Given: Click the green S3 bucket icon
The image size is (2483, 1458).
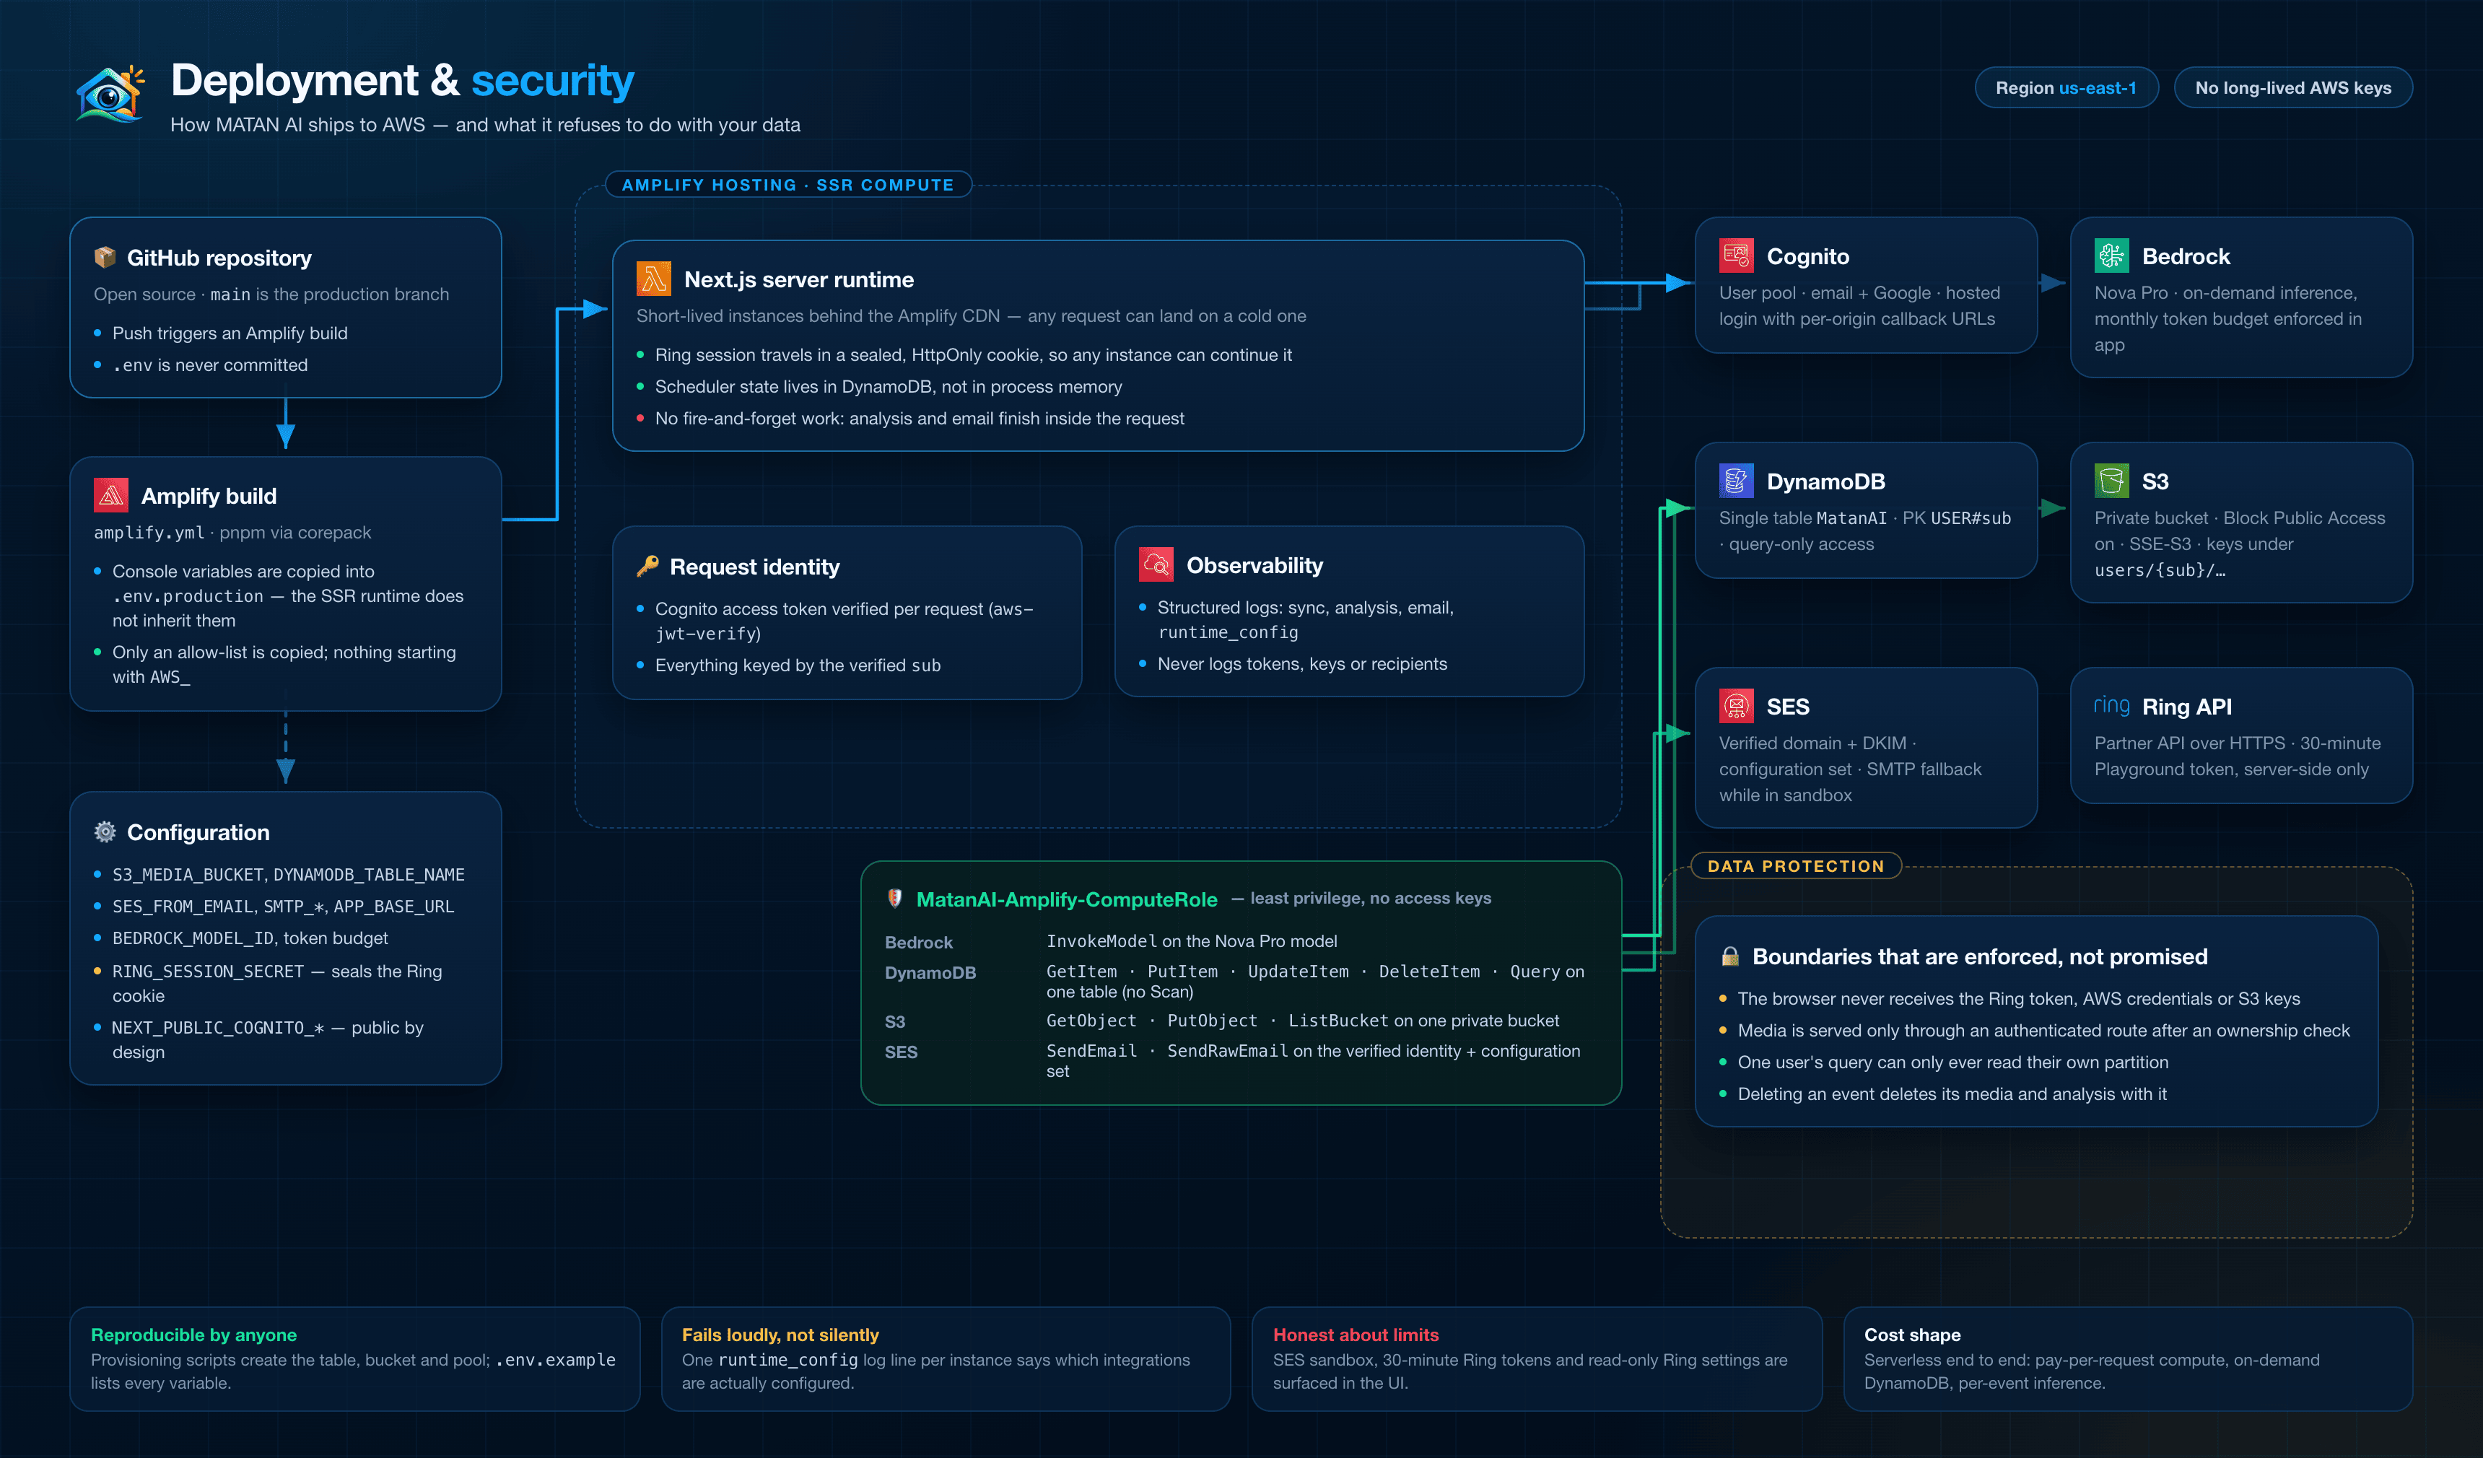Looking at the screenshot, I should (x=2111, y=481).
